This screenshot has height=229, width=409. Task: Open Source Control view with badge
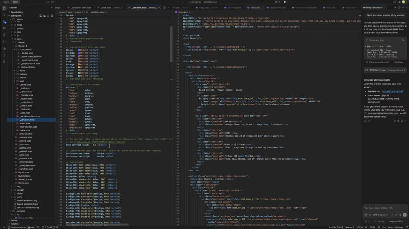pyautogui.click(x=4, y=22)
